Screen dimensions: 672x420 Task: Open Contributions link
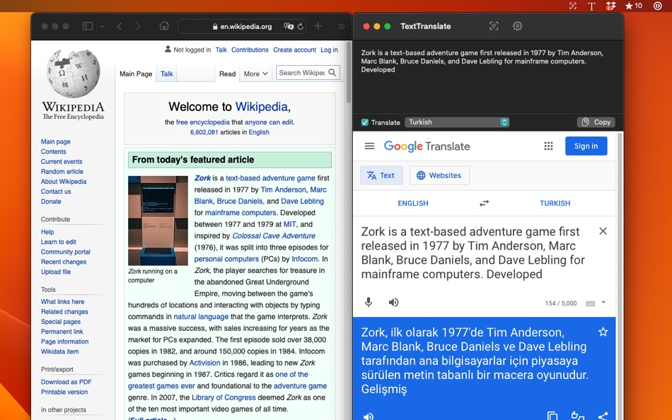click(250, 49)
